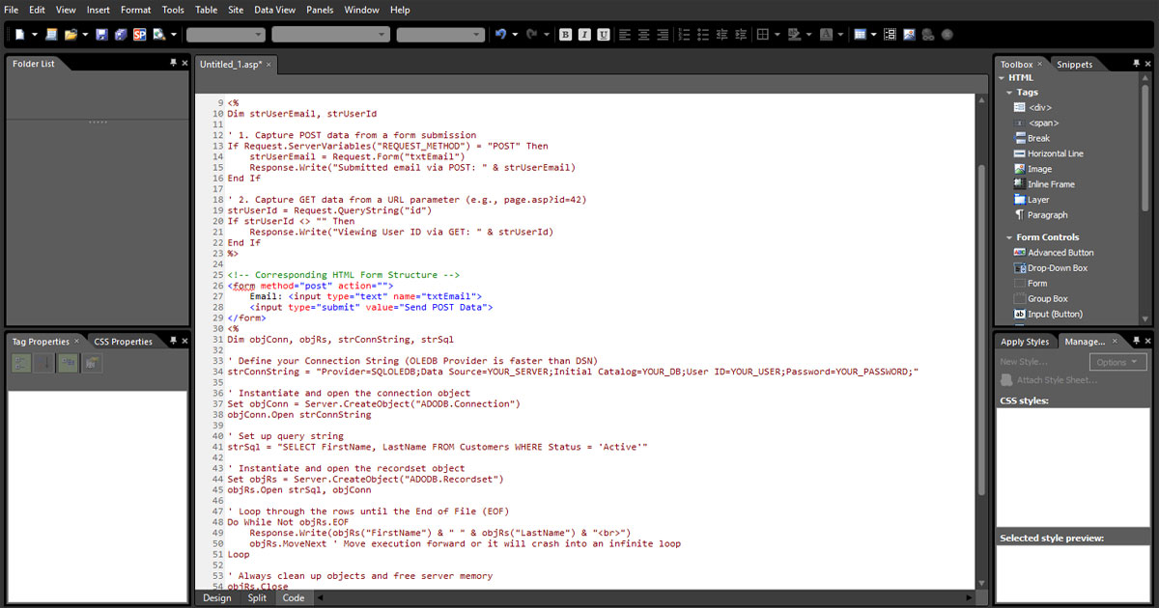The width and height of the screenshot is (1159, 608).
Task: Click the Open folder icon
Action: [70, 34]
